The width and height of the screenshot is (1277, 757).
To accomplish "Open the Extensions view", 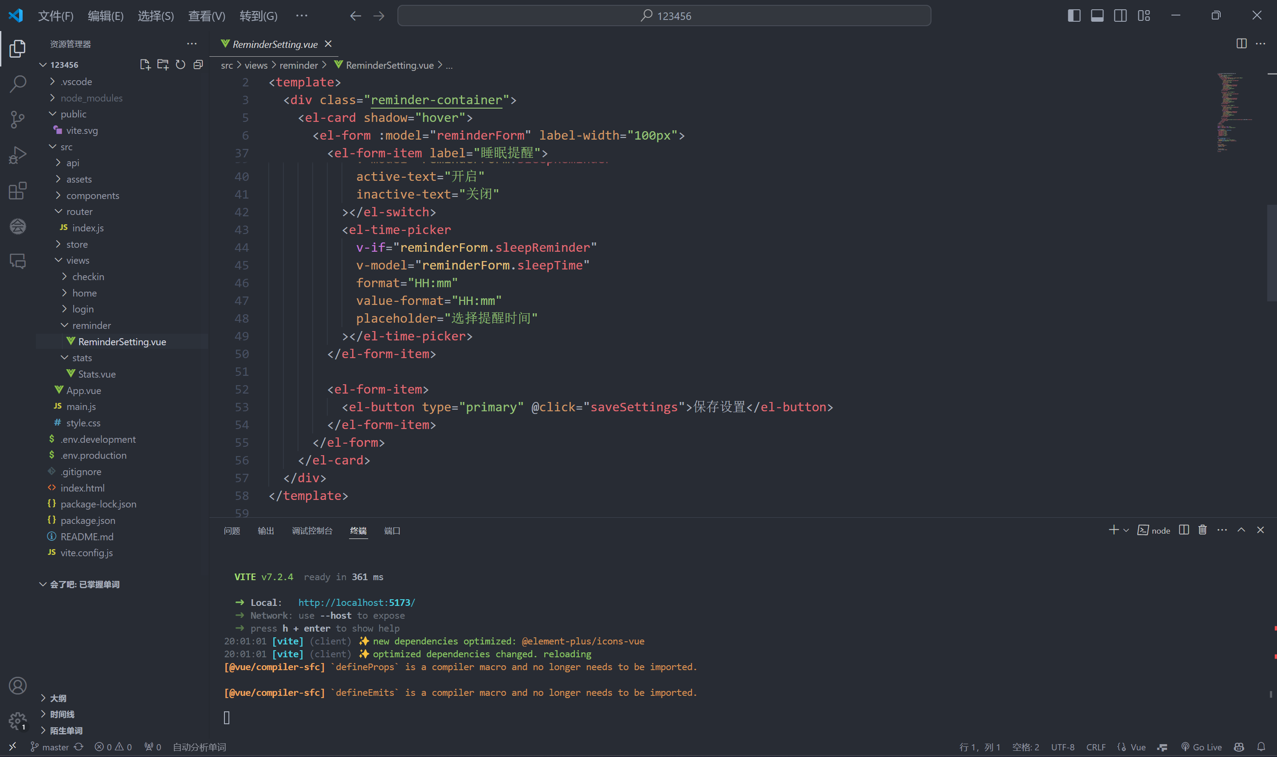I will 18,191.
